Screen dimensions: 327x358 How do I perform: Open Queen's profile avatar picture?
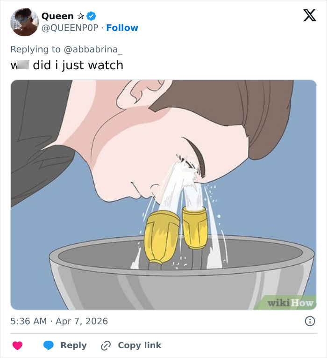(24, 22)
